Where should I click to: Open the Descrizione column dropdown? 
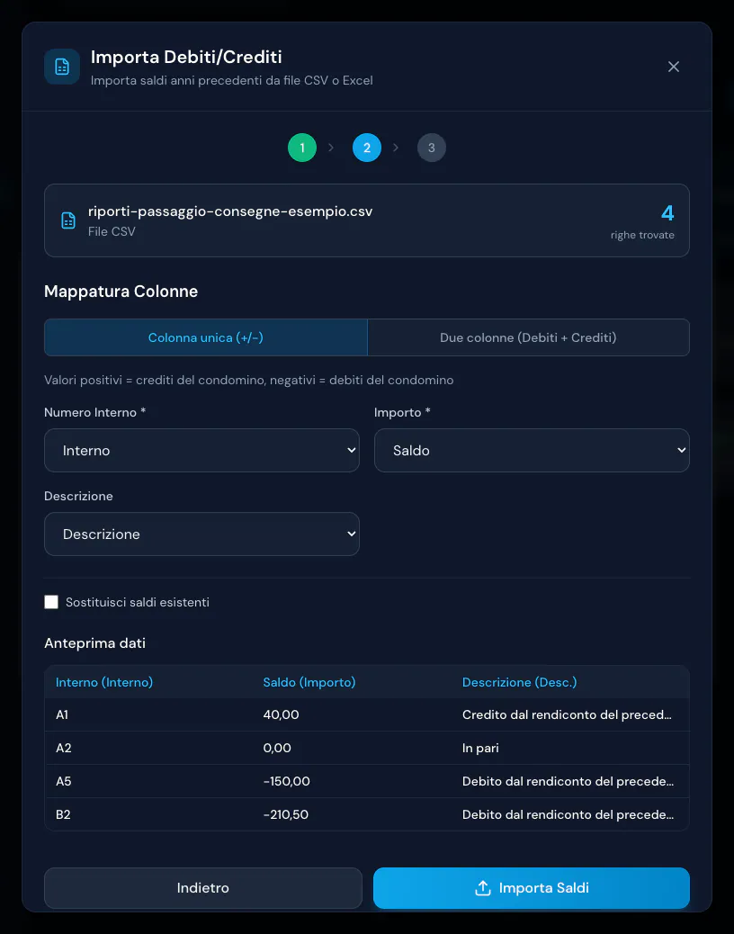[x=201, y=534]
